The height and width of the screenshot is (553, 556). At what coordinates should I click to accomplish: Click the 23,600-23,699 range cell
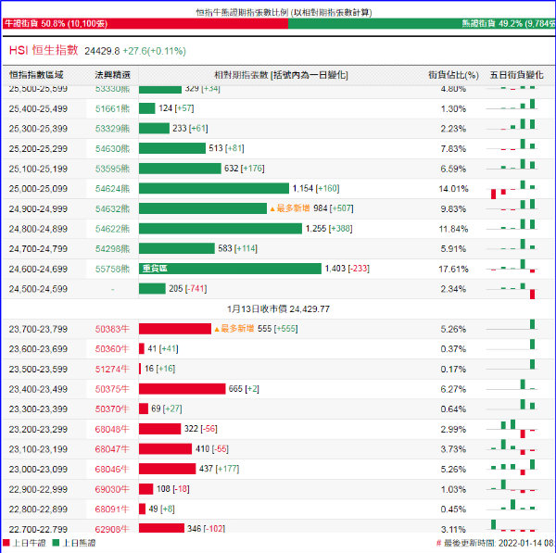(x=38, y=349)
